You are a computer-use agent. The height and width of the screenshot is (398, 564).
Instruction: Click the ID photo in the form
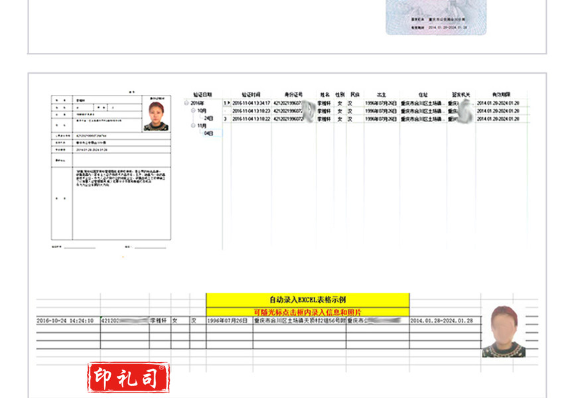coord(156,114)
